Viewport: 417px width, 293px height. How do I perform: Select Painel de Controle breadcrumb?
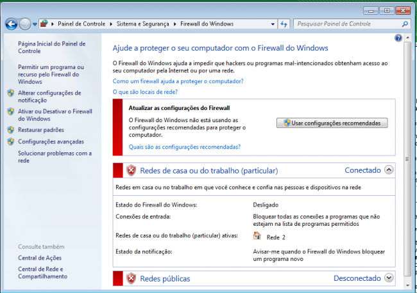point(81,24)
